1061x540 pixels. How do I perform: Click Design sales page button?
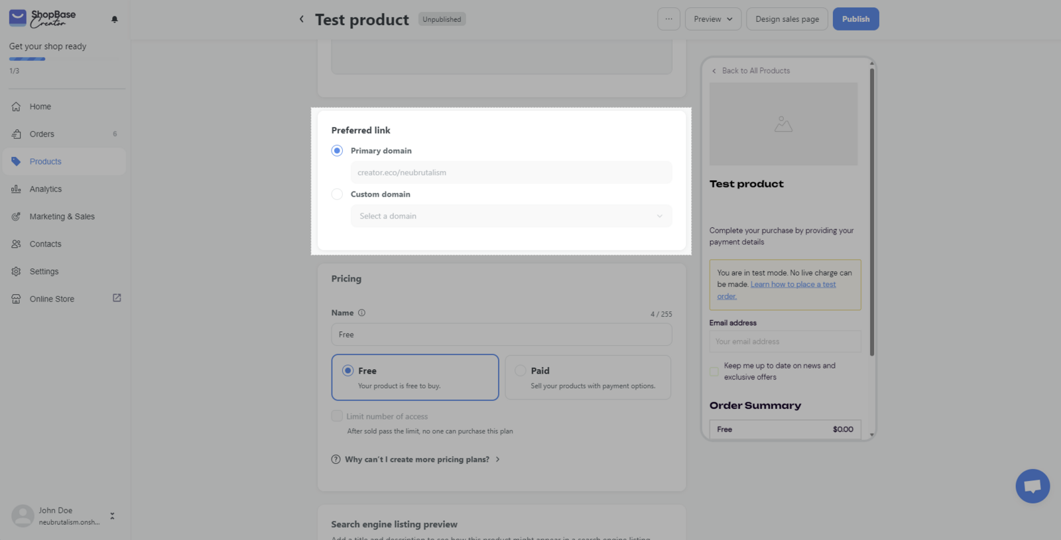click(x=787, y=19)
